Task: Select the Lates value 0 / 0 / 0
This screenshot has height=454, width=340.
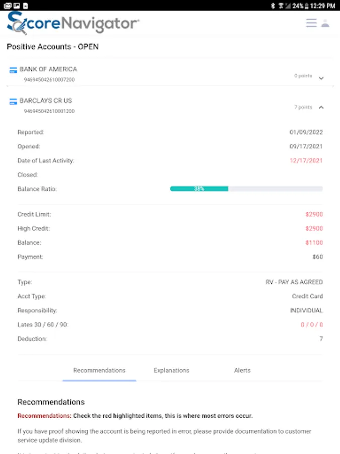Action: click(312, 324)
